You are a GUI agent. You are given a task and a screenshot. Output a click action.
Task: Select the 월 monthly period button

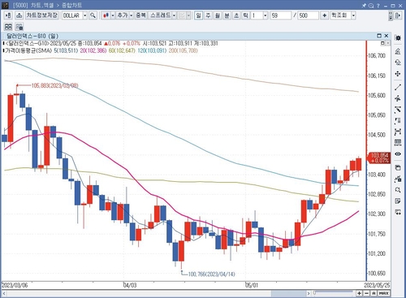(x=218, y=15)
